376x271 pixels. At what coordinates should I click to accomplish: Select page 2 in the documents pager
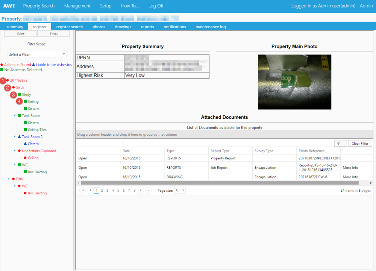pos(102,190)
